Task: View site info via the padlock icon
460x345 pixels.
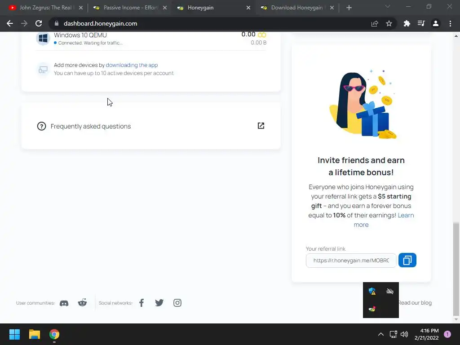Action: (x=57, y=23)
